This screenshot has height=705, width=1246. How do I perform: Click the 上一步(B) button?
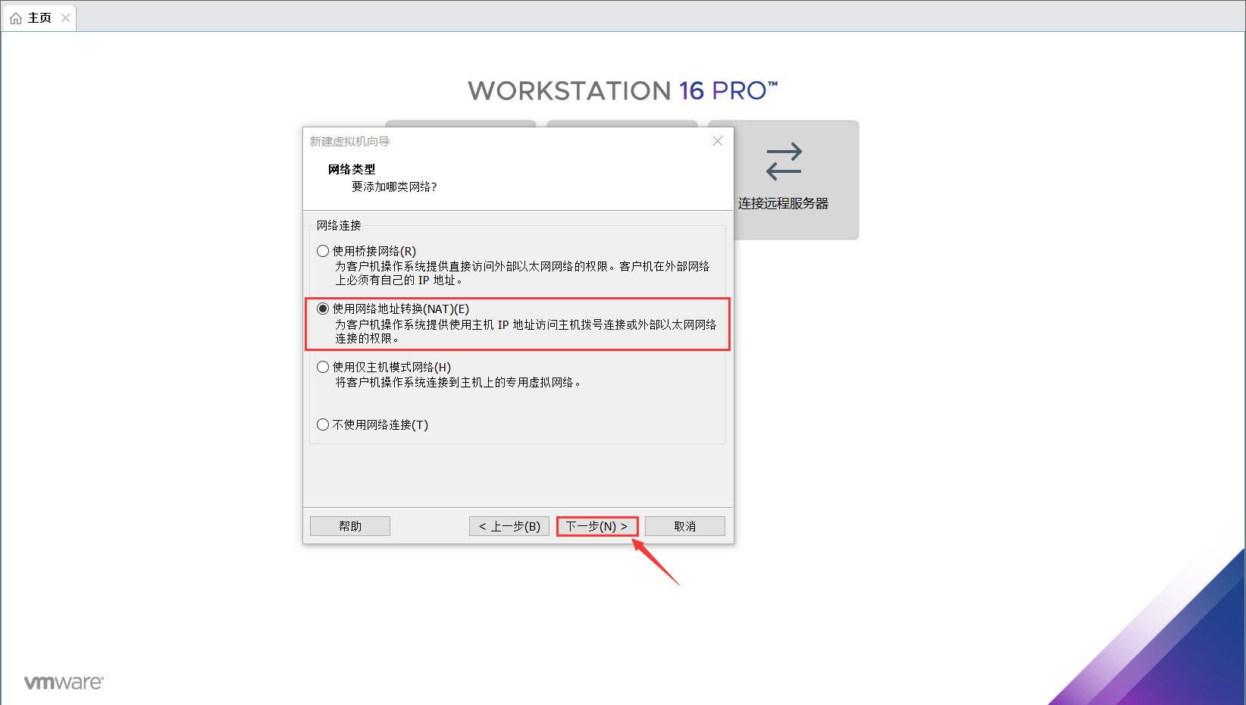[x=509, y=525]
